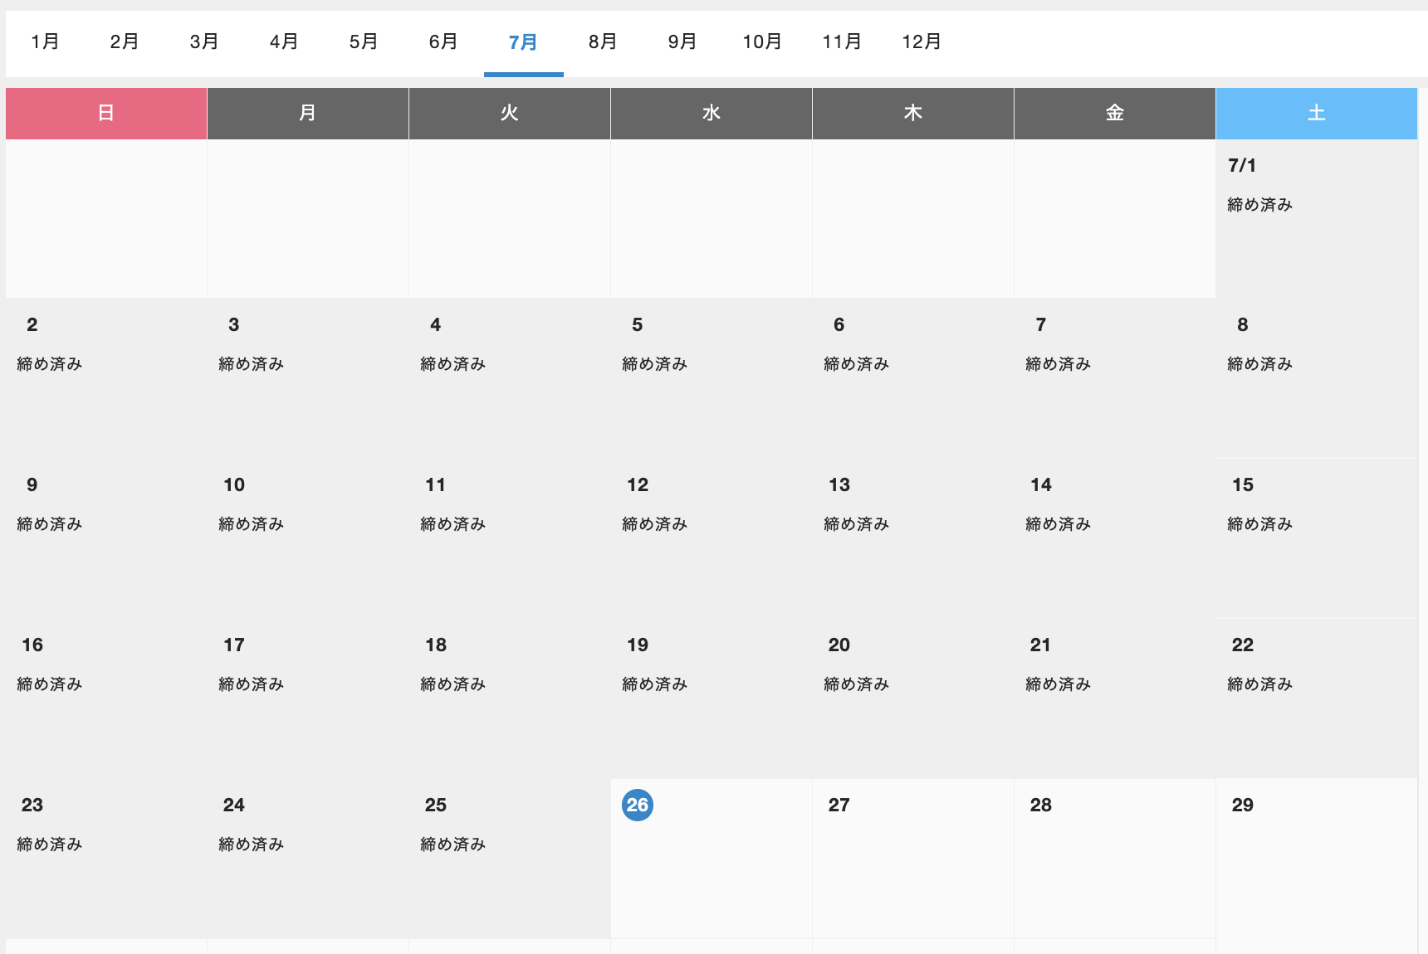Open the closed entry for date 25
Image resolution: width=1428 pixels, height=954 pixels.
pyautogui.click(x=453, y=844)
